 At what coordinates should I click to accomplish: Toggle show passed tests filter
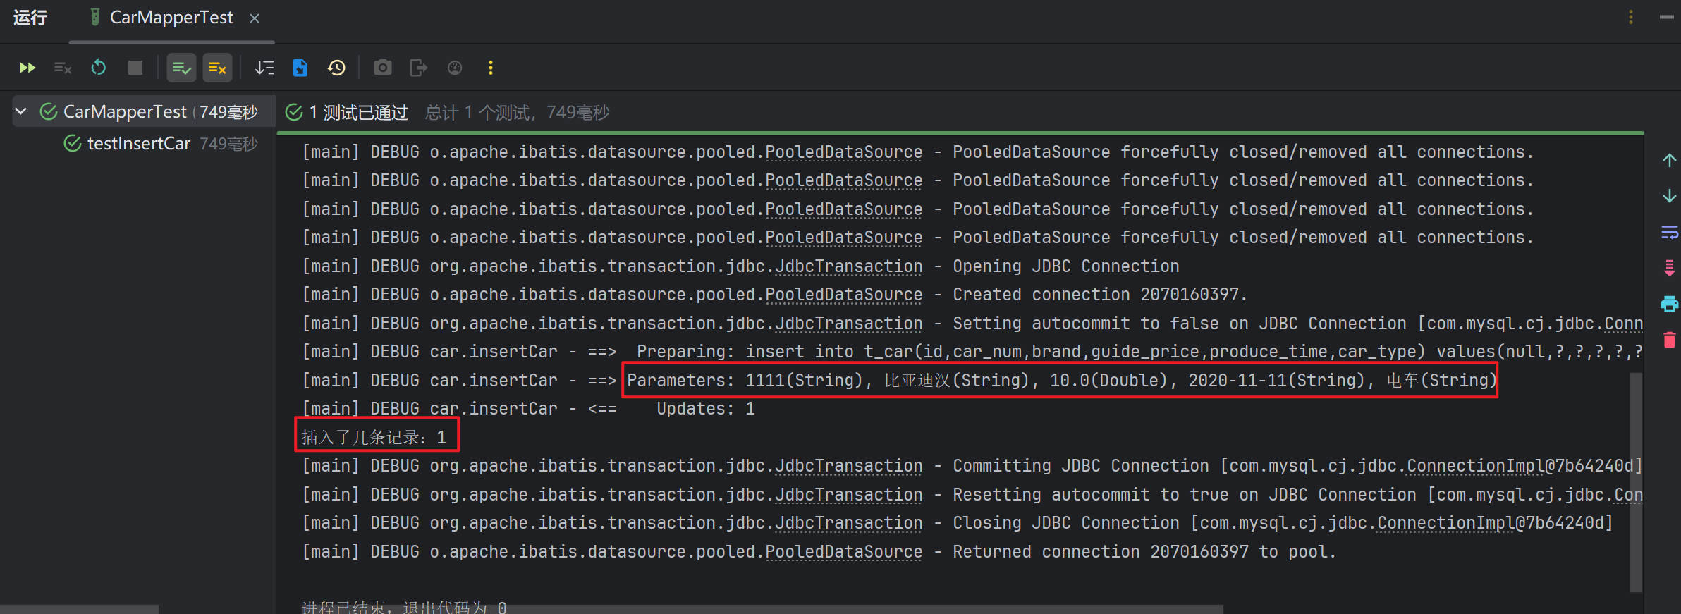pyautogui.click(x=181, y=68)
